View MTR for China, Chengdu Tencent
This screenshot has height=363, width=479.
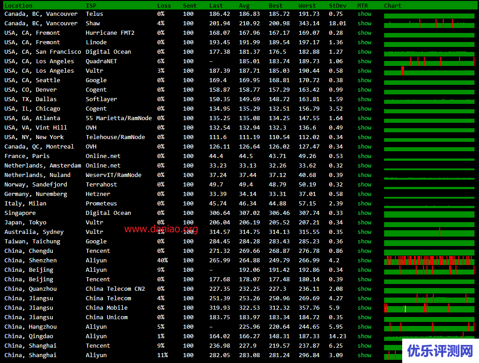[x=364, y=250]
